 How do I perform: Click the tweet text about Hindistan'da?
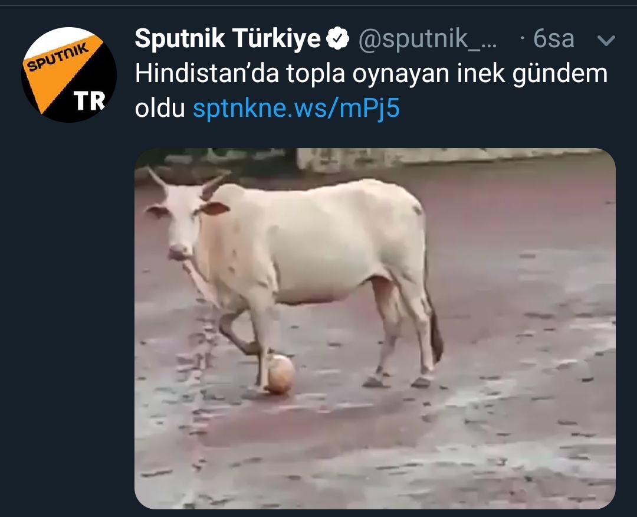[371, 91]
